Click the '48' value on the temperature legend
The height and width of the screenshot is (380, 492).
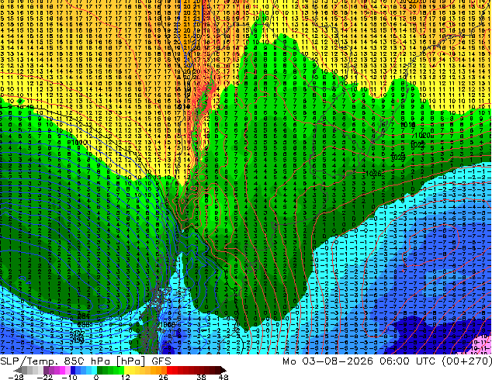pos(223,377)
